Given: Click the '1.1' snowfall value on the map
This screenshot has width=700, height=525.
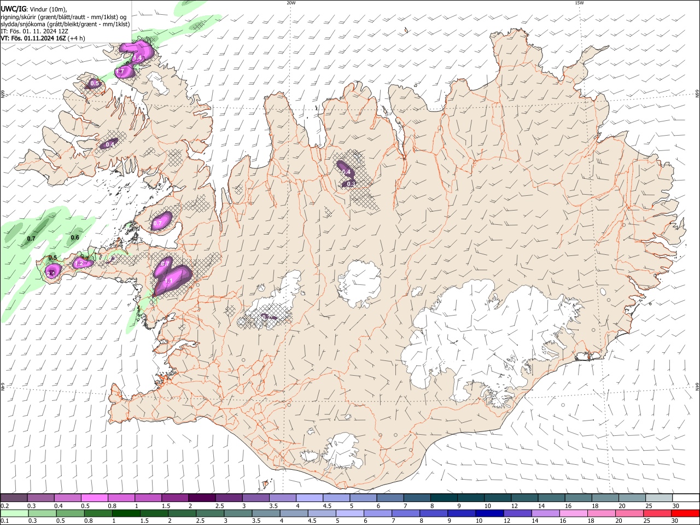Looking at the screenshot, I should [169, 281].
